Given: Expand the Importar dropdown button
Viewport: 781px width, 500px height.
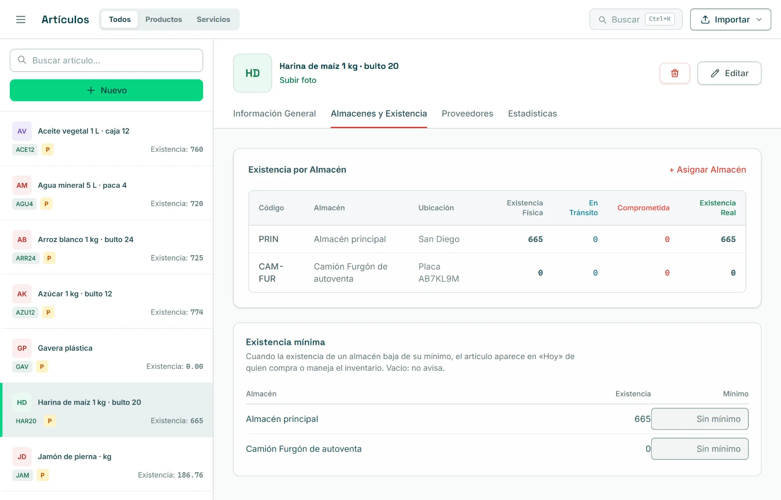Looking at the screenshot, I should tap(730, 20).
